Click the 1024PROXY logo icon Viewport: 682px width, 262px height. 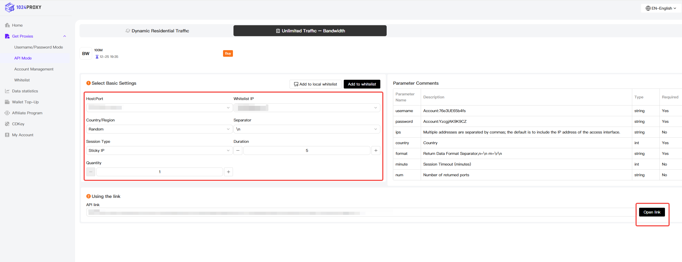coord(10,7)
